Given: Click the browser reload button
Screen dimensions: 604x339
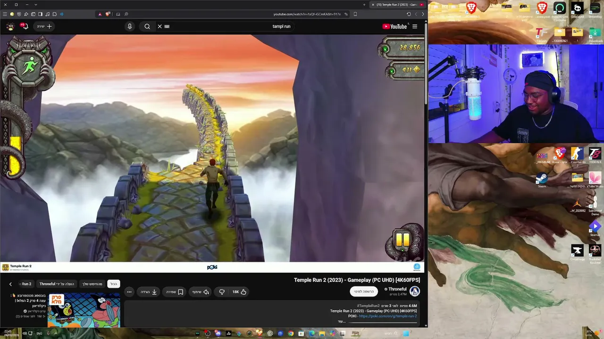Looking at the screenshot, I should click(409, 14).
